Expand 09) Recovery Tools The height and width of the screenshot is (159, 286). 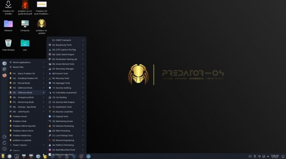tap(66, 78)
